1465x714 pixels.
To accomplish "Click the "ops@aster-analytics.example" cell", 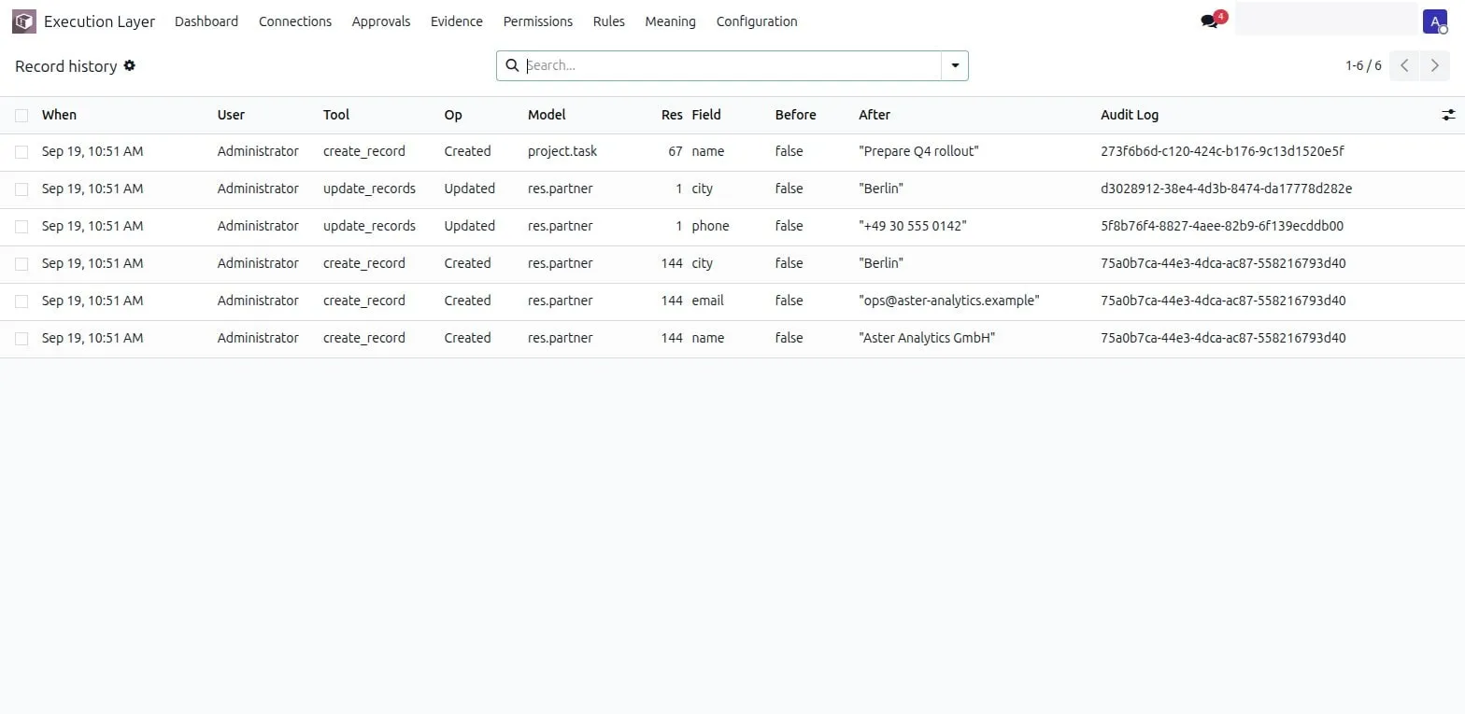I will coord(949,301).
